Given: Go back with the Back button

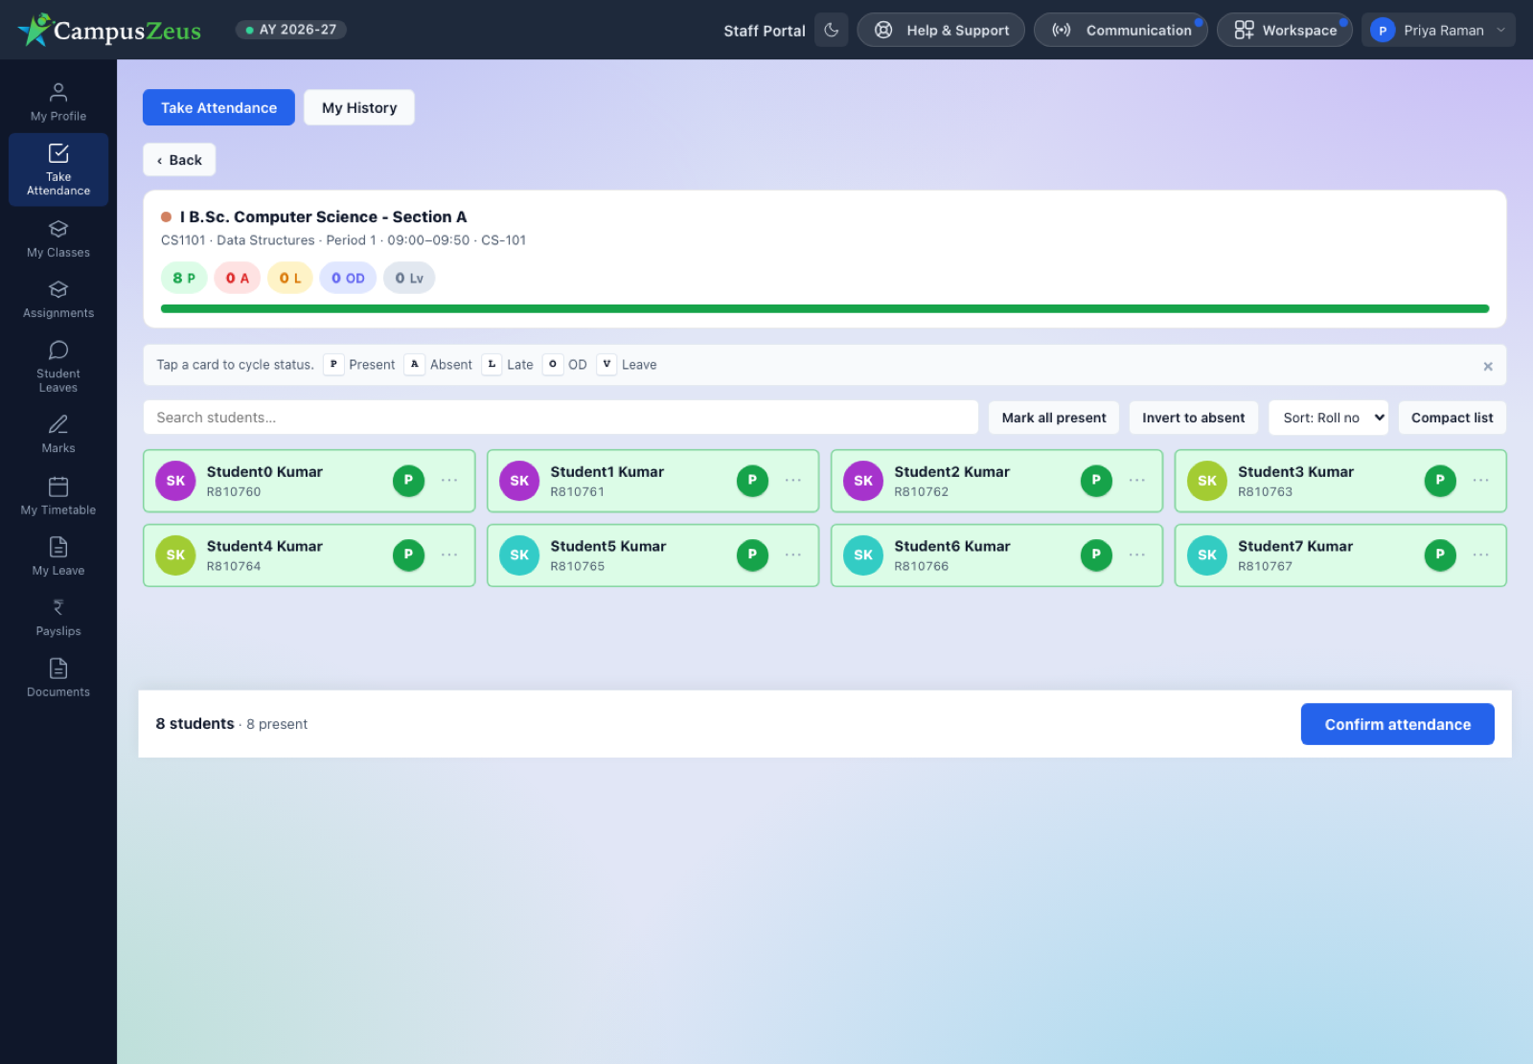Looking at the screenshot, I should click(179, 160).
